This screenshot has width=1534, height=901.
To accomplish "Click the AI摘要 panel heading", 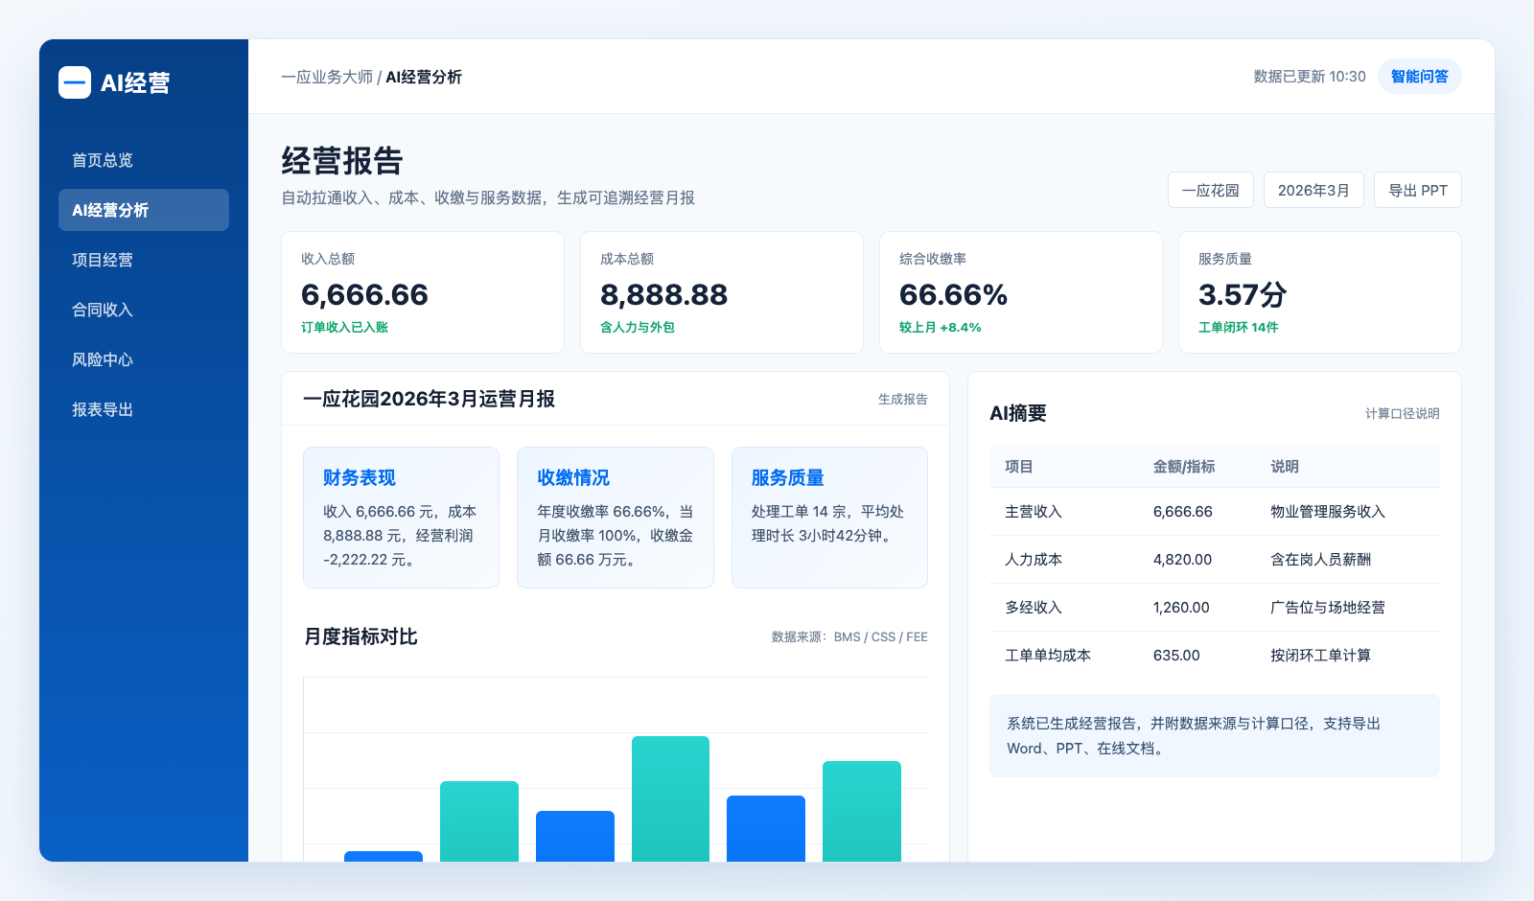I will (1018, 413).
